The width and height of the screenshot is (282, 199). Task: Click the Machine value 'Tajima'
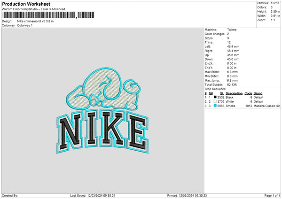(232, 30)
